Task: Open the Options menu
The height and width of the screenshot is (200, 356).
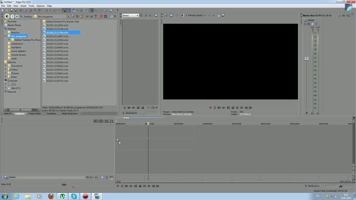Action: [41, 6]
